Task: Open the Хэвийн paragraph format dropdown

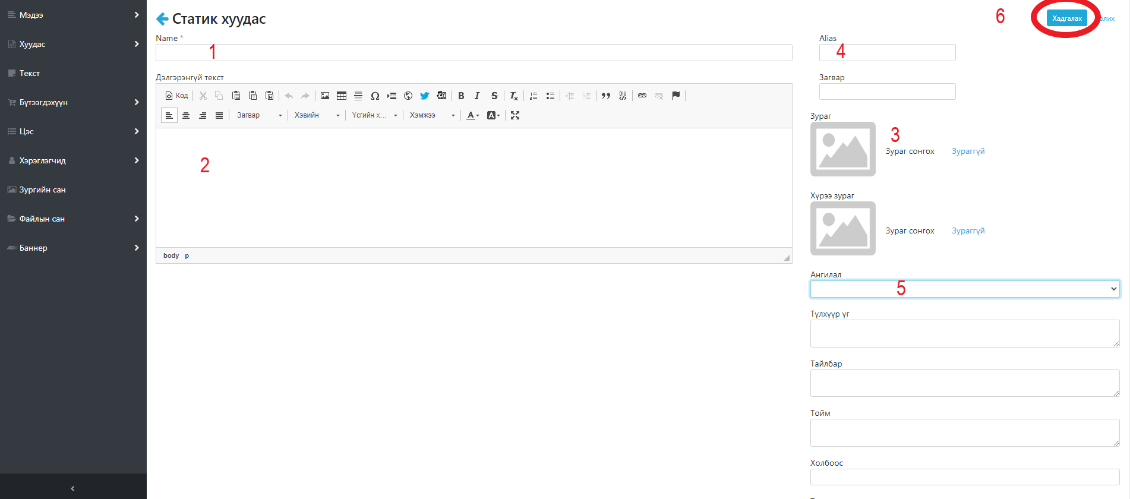Action: click(317, 115)
